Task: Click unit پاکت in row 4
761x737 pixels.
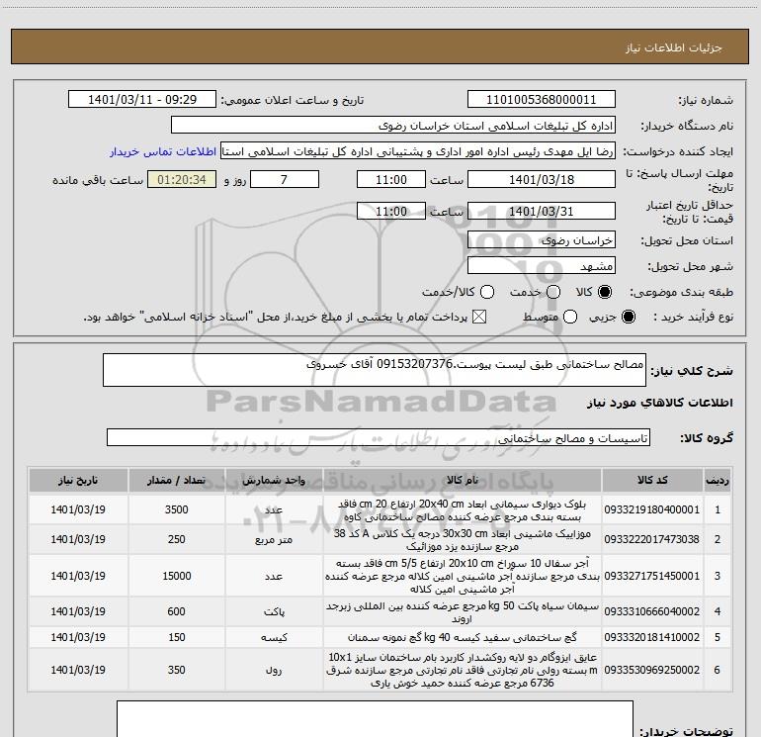Action: 274,611
